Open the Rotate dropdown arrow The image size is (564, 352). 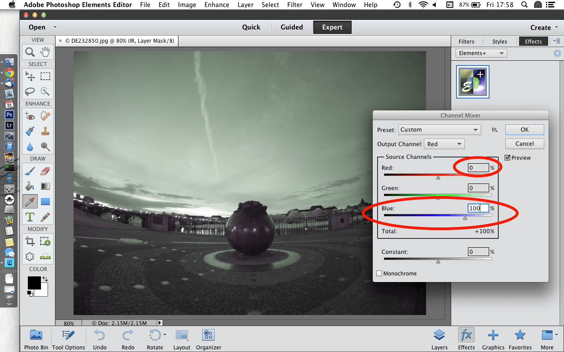(x=164, y=335)
